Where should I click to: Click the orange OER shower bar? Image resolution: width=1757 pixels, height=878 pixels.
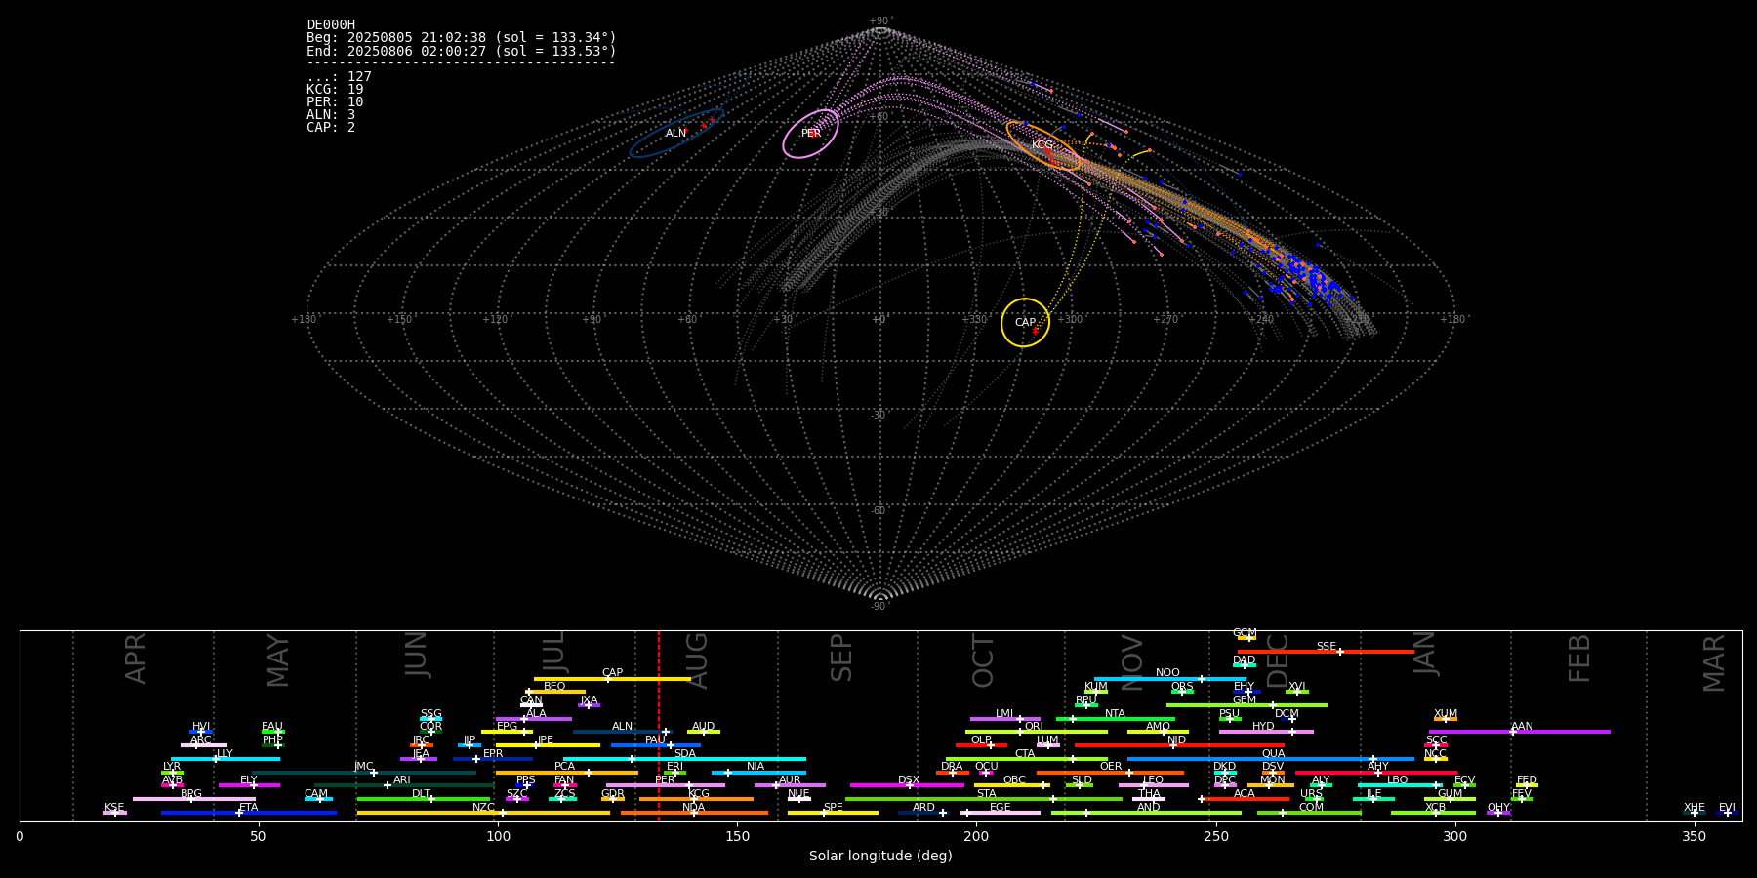pos(1110,773)
